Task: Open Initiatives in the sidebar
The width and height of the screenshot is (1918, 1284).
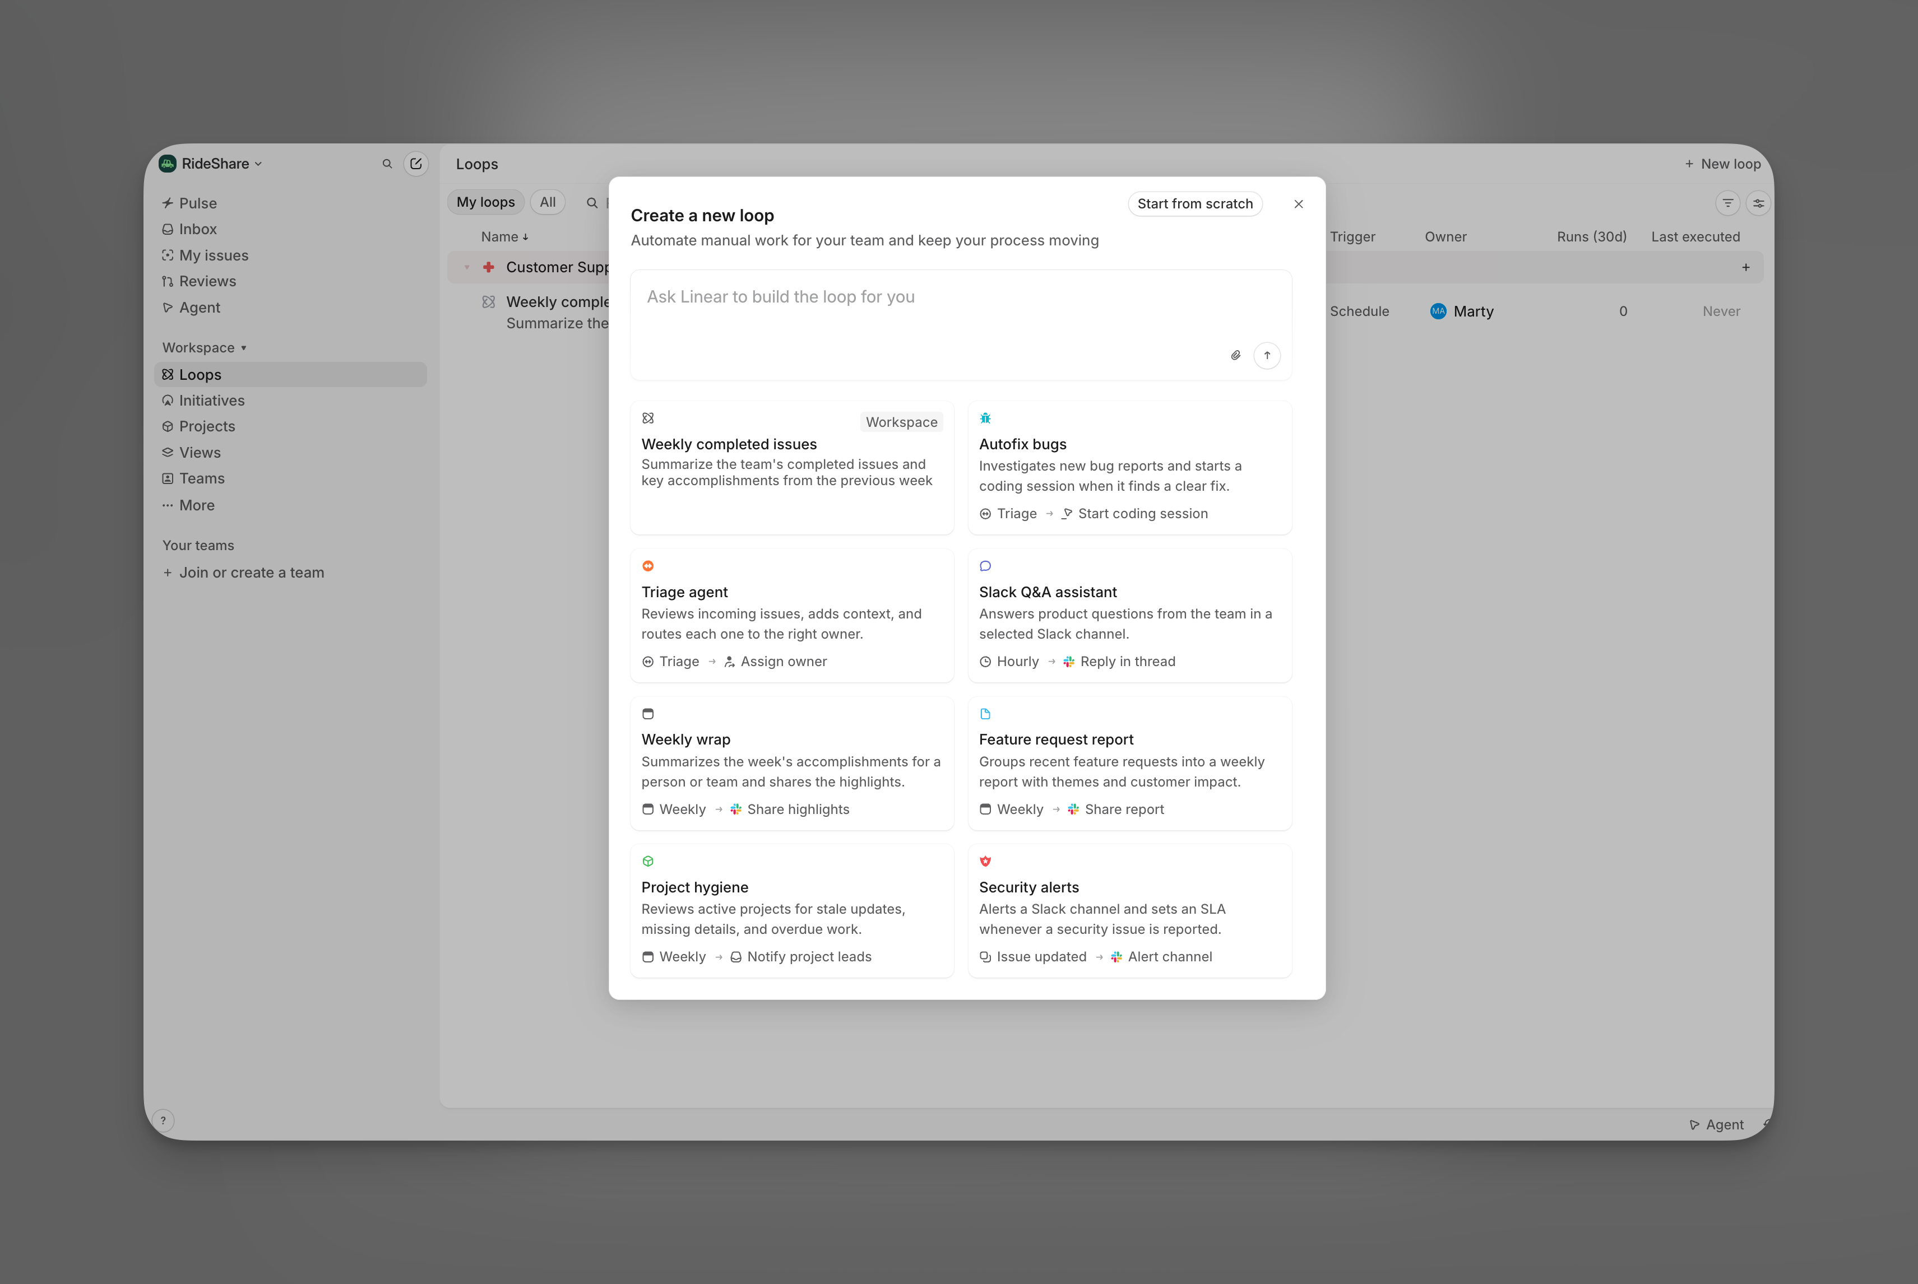Action: (290, 401)
